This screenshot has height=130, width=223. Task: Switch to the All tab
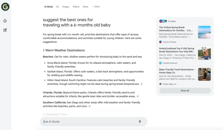57,7
